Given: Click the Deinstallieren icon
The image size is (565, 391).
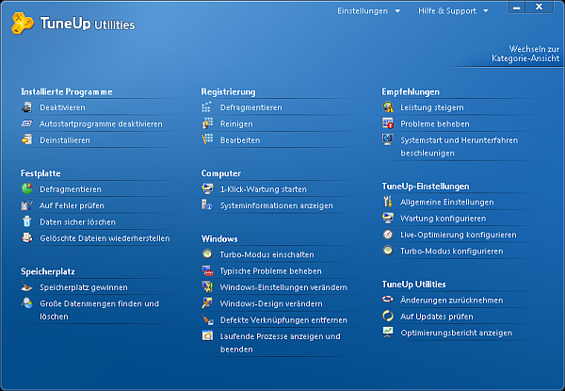Looking at the screenshot, I should tap(27, 139).
